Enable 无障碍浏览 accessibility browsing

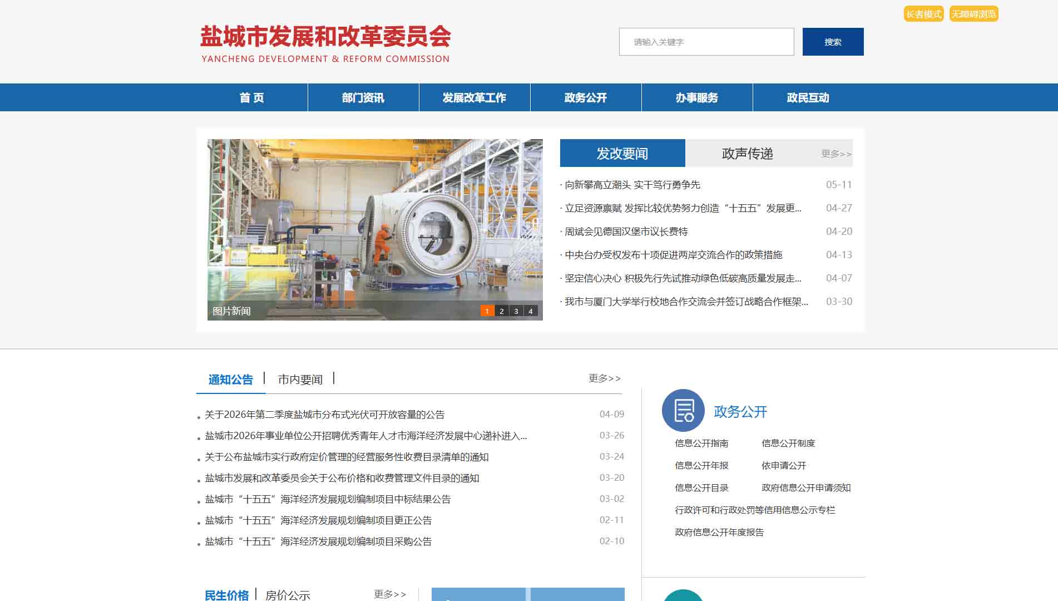tap(973, 14)
